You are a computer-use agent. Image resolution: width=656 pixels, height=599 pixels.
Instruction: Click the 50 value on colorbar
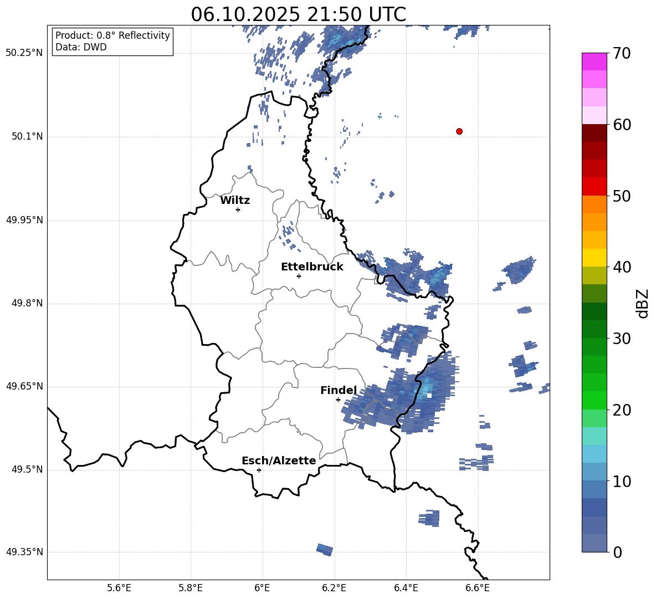click(x=622, y=196)
